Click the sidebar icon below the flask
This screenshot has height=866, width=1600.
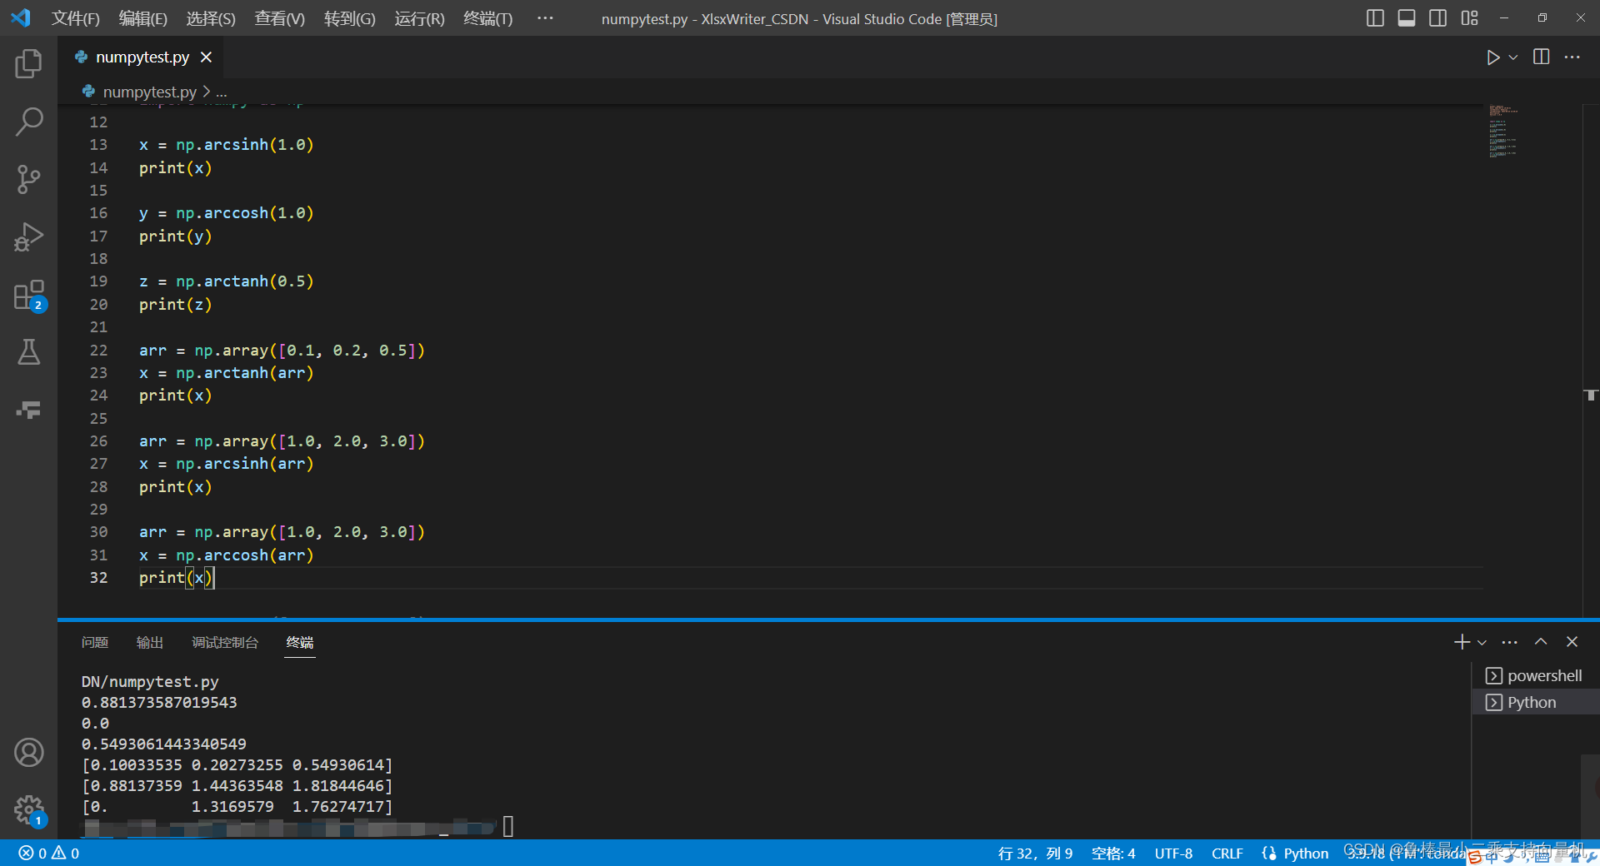pos(28,410)
